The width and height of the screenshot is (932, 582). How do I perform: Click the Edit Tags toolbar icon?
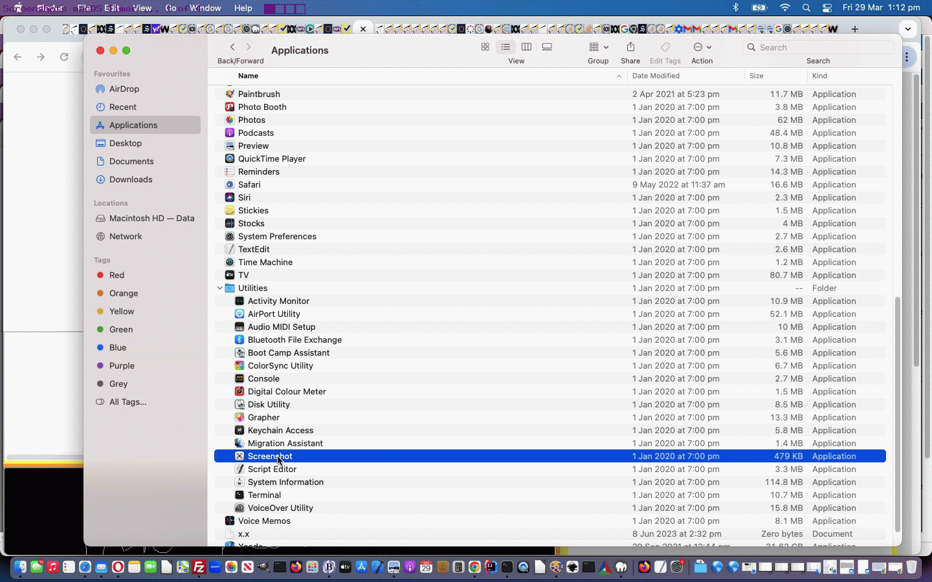click(x=665, y=47)
